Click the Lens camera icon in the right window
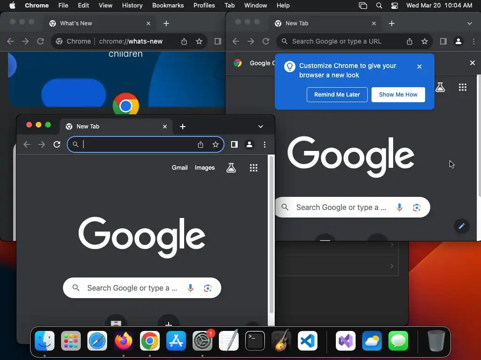 (417, 208)
